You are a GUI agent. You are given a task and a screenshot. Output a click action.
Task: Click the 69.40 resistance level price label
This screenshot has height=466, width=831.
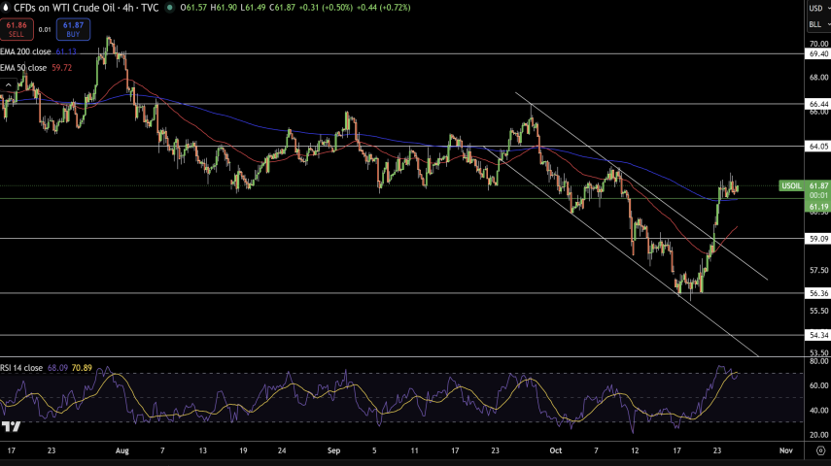[817, 54]
